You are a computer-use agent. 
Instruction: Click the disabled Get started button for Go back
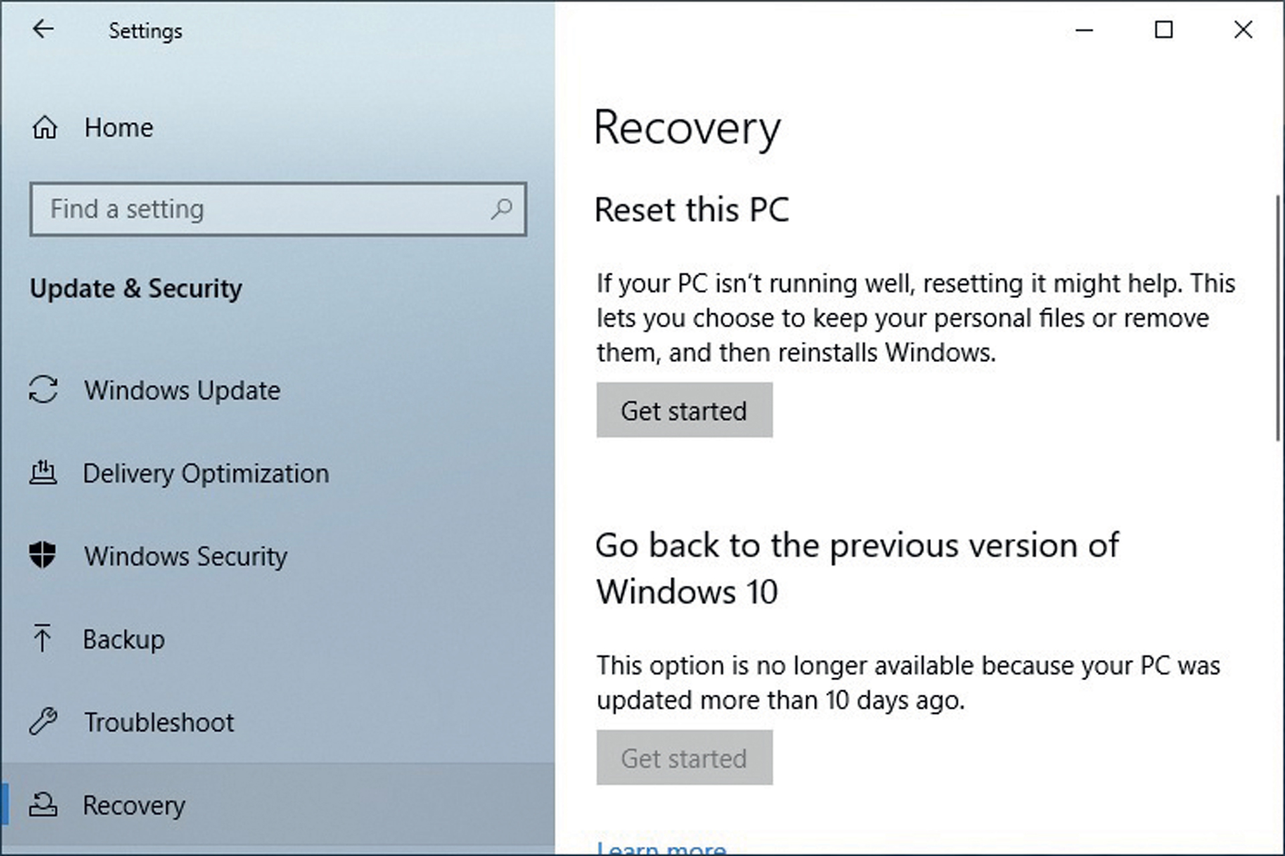[x=684, y=758]
